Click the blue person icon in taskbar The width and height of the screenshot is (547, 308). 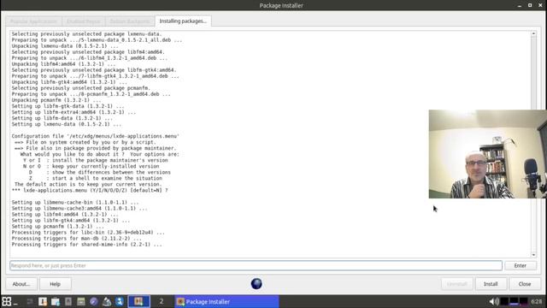tap(120, 301)
